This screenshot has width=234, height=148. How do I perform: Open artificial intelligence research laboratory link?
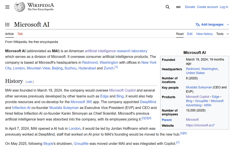pyautogui.click(x=116, y=51)
